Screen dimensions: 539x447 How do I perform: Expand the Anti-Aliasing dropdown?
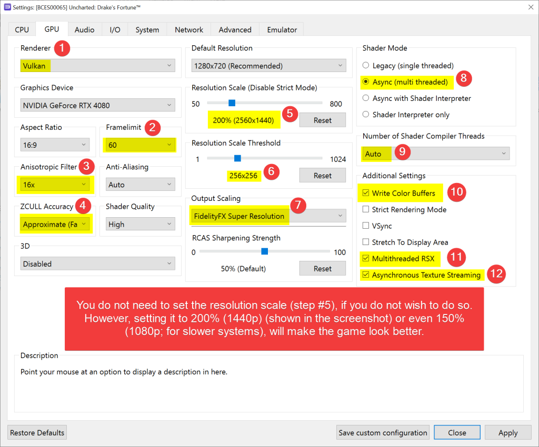coord(140,185)
